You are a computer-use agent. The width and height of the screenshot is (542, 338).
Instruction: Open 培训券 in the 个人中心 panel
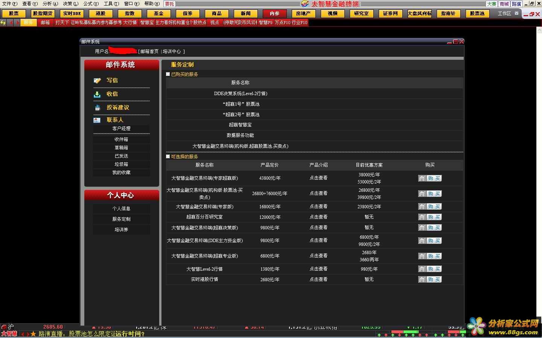[x=122, y=230]
